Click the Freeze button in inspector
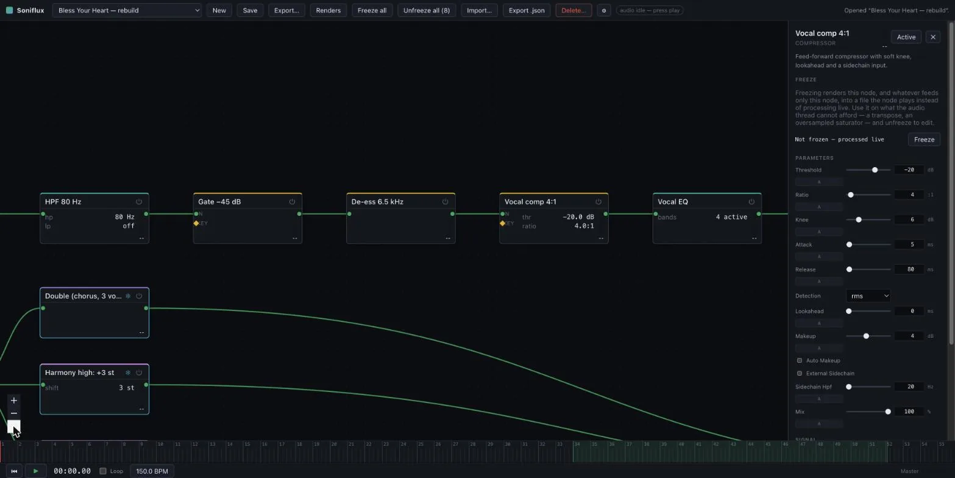This screenshot has height=478, width=955. pyautogui.click(x=924, y=140)
